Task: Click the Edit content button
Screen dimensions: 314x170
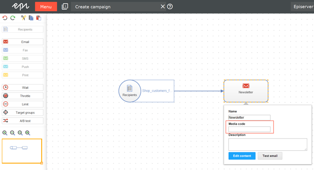Action: pyautogui.click(x=242, y=156)
